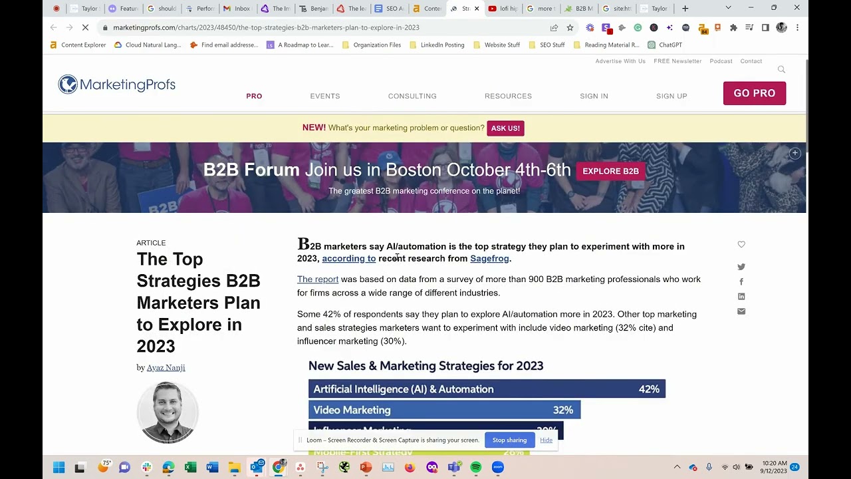The width and height of the screenshot is (851, 479).
Task: Switch to the Performance tab
Action: [199, 9]
